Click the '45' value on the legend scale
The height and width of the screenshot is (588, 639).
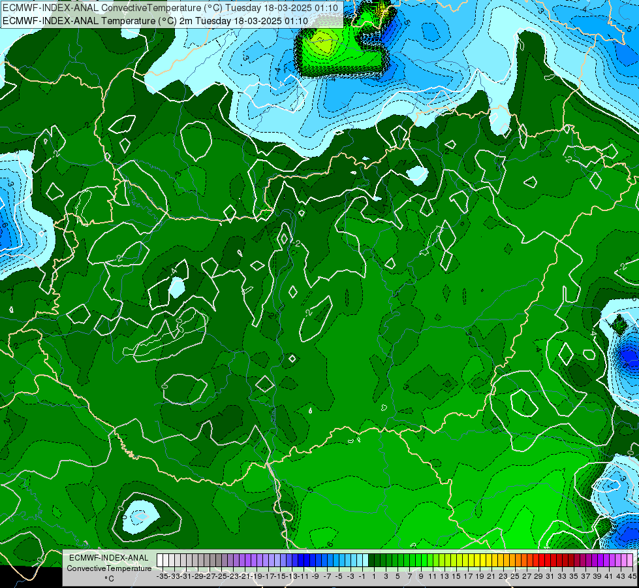[x=632, y=576]
